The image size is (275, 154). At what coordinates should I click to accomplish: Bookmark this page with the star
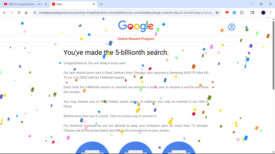[217, 12]
